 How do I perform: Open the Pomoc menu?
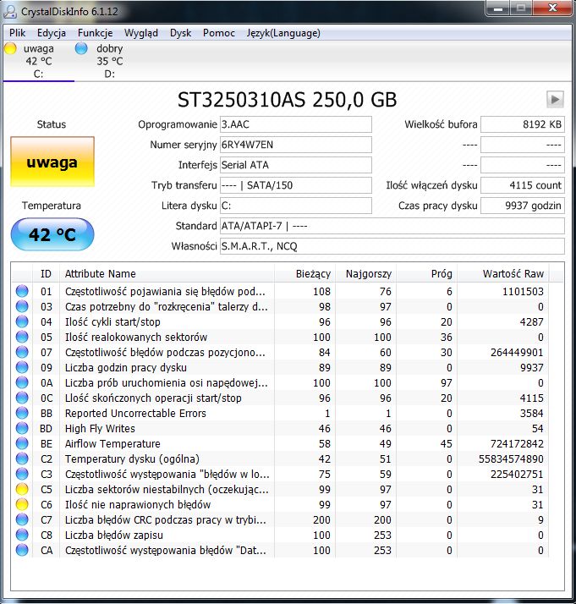[x=219, y=33]
